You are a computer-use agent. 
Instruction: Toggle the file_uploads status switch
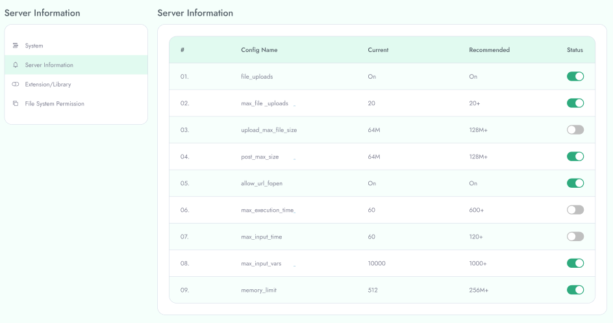(575, 76)
